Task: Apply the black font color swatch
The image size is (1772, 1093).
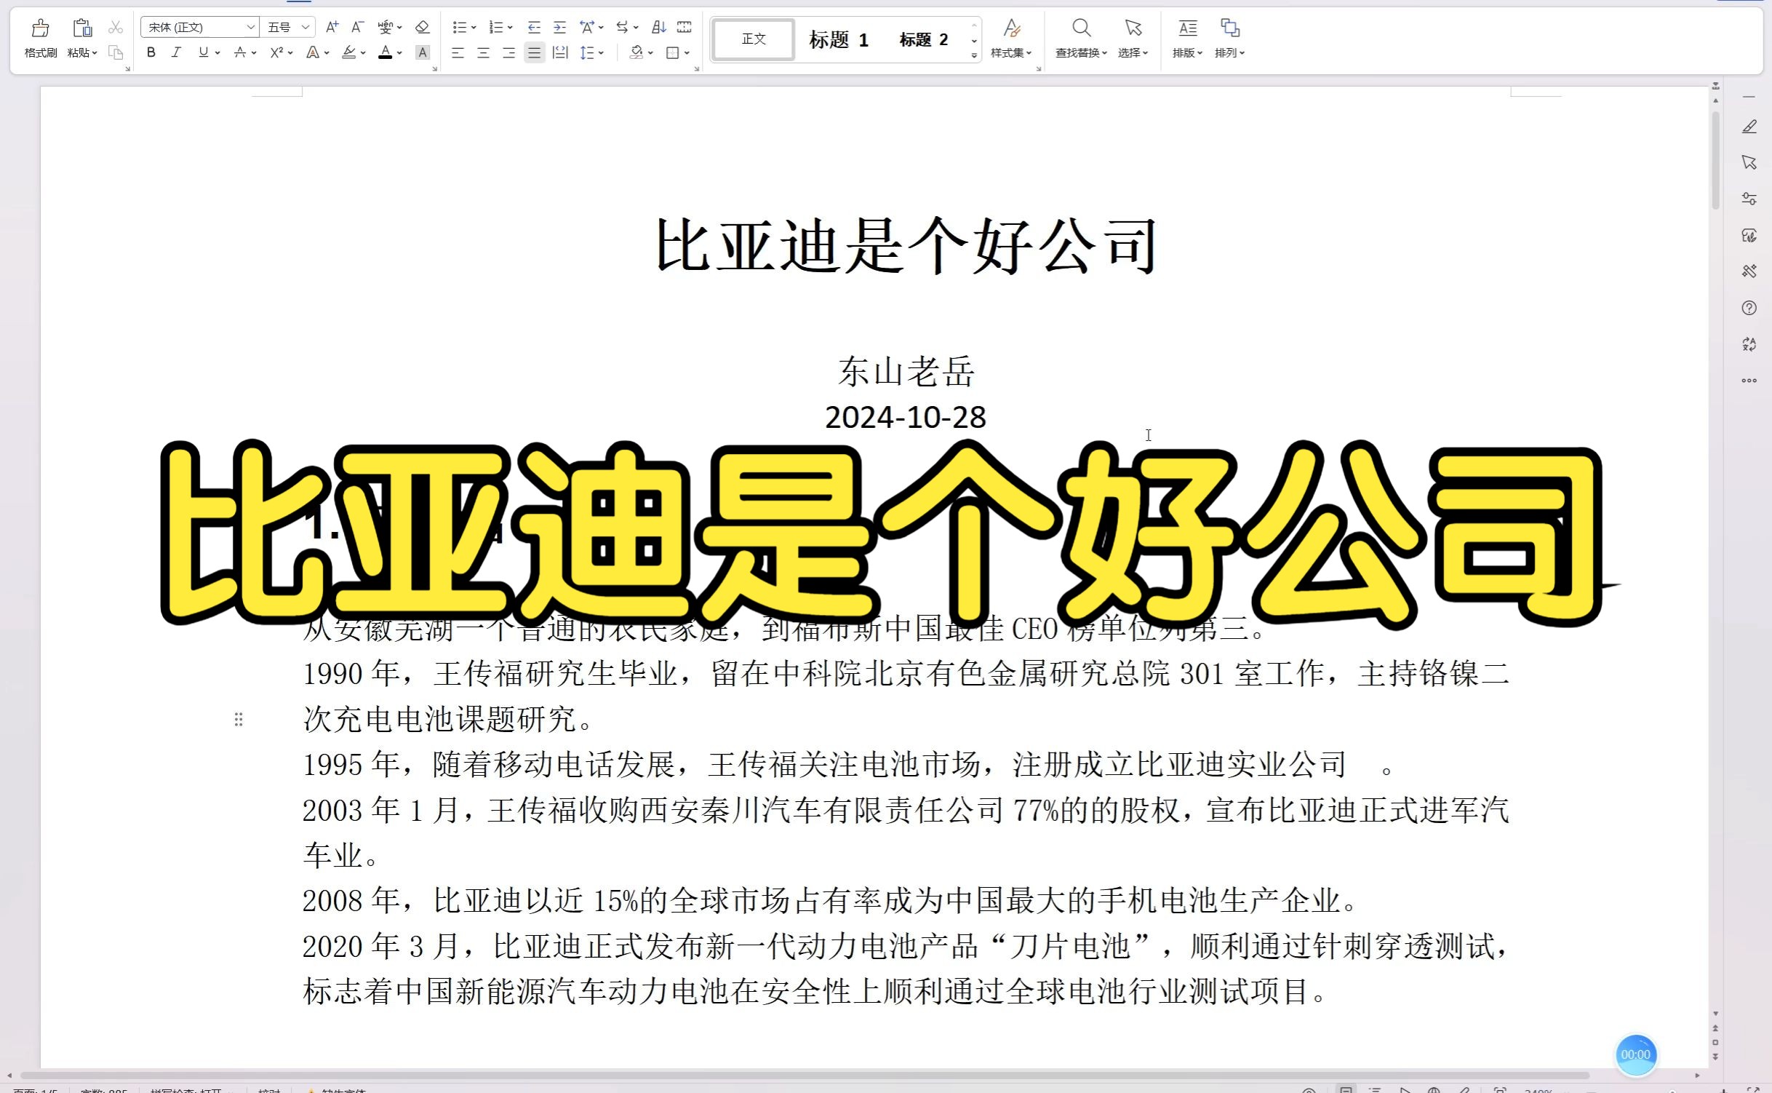Action: tap(386, 52)
